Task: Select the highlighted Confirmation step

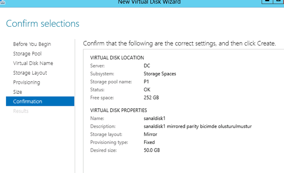Action: (40, 101)
